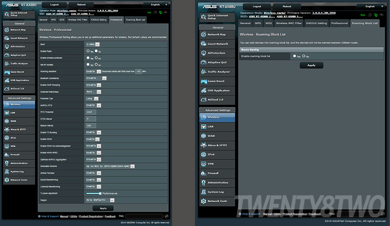Set Enable Radio to Yes
The image size is (390, 226).
click(88, 51)
